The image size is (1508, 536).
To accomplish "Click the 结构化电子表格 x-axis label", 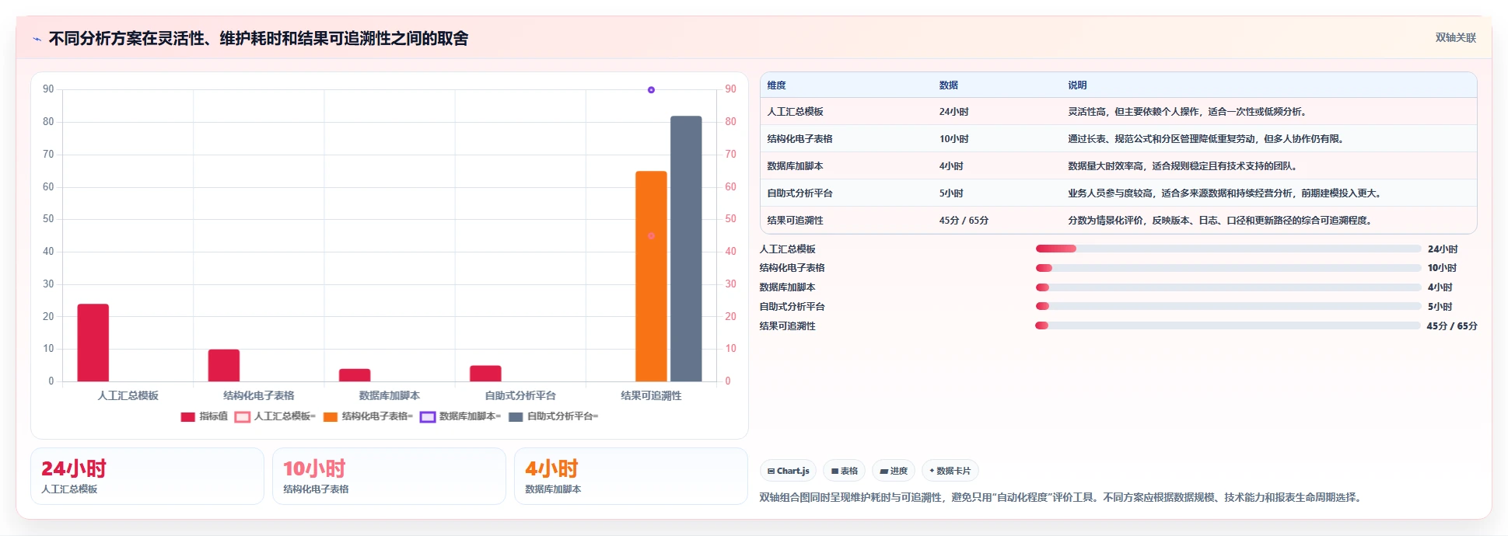I will (x=258, y=395).
